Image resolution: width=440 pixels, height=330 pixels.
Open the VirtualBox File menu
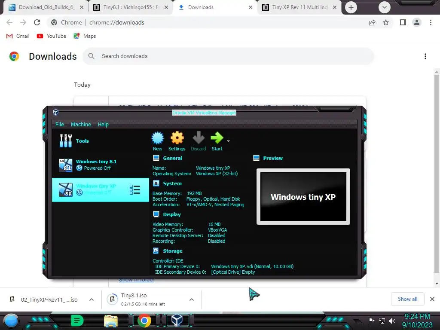pos(59,124)
